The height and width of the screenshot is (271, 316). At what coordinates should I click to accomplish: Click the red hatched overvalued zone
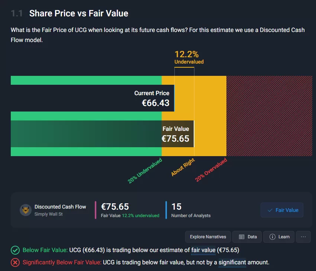[x=269, y=116]
